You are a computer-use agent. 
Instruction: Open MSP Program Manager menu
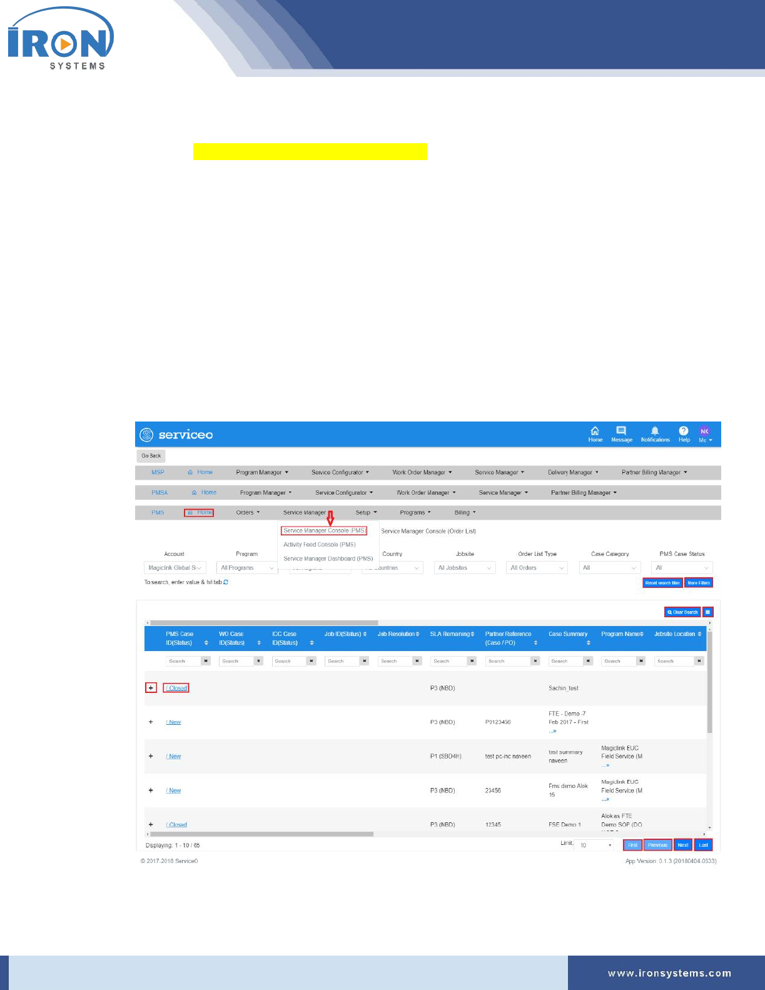tap(262, 473)
